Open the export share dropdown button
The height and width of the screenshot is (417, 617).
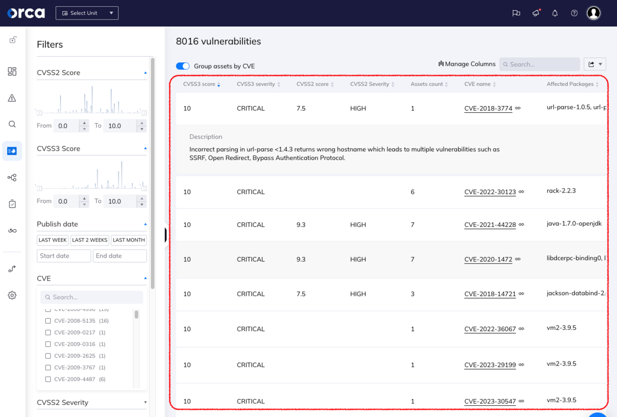[x=595, y=64]
